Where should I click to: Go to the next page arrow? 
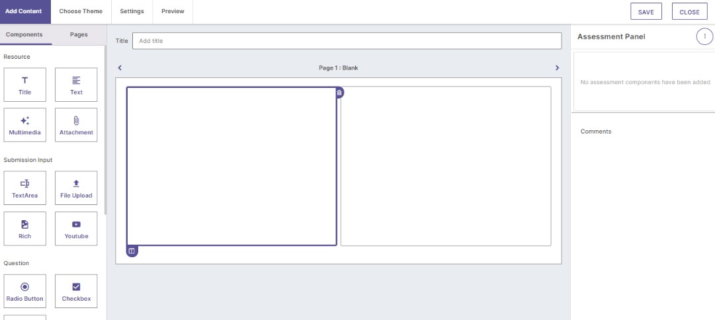(x=557, y=68)
